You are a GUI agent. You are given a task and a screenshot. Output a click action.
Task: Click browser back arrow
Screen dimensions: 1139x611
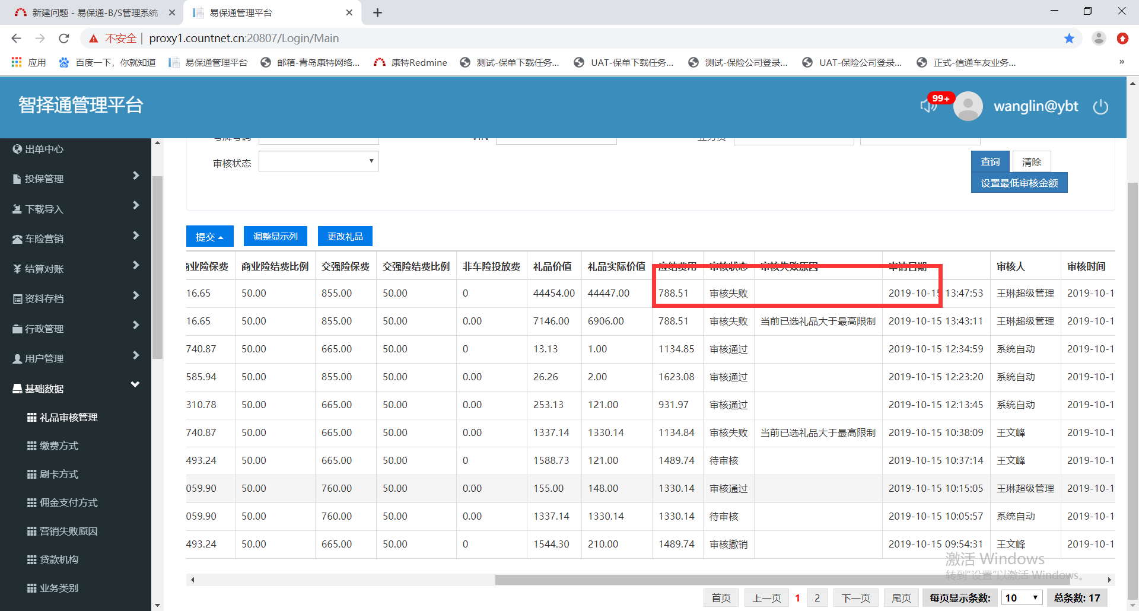point(16,39)
